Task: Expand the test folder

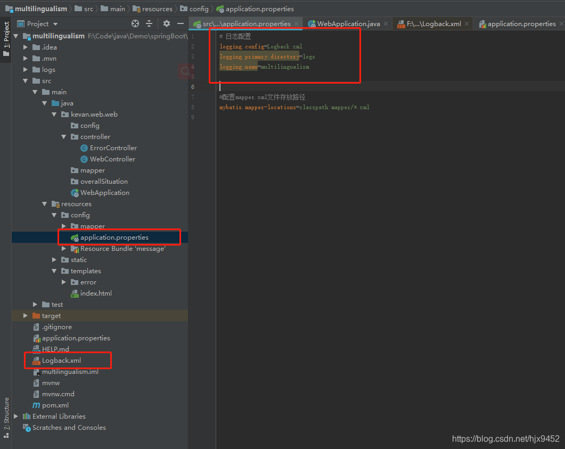Action: click(35, 304)
